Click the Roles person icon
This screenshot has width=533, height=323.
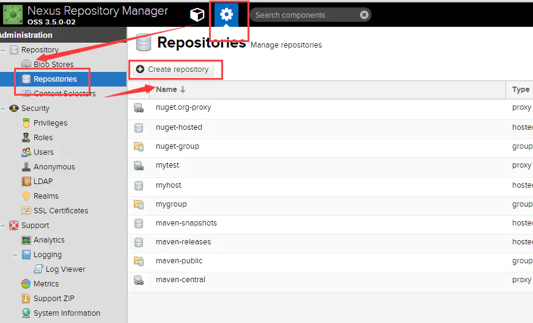(x=26, y=138)
